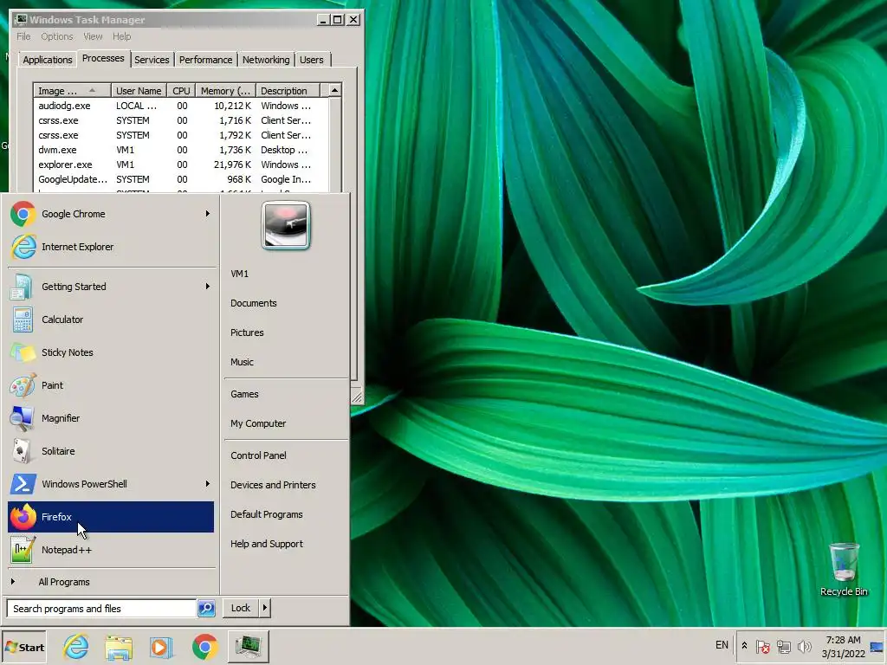
Task: Open Notepad++ from Start menu
Action: pyautogui.click(x=111, y=550)
